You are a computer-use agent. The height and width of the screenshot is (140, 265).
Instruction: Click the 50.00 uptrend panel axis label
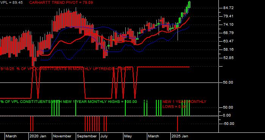point(228,82)
